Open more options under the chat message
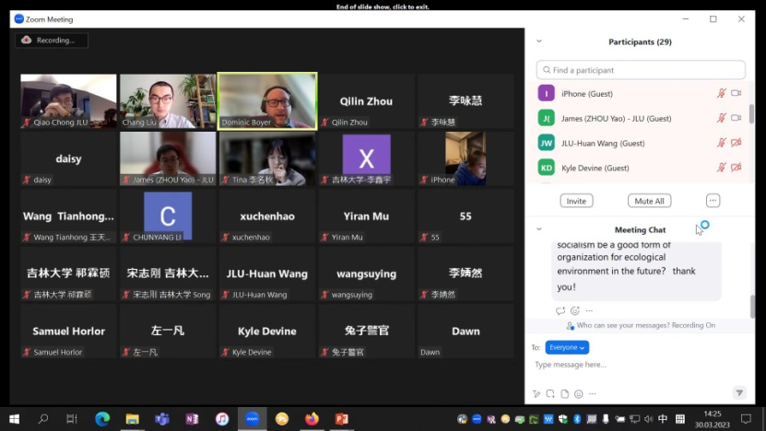This screenshot has width=766, height=431. [x=589, y=311]
